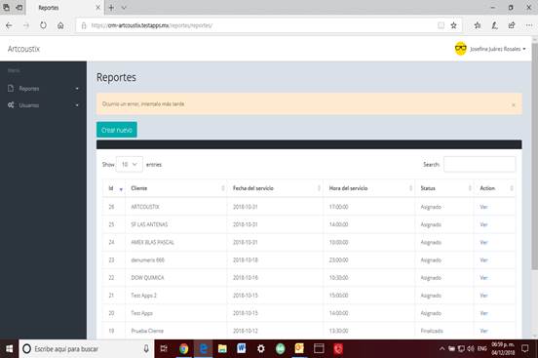This screenshot has width=538, height=358.
Task: Open Outlook from taskbar
Action: click(x=299, y=348)
